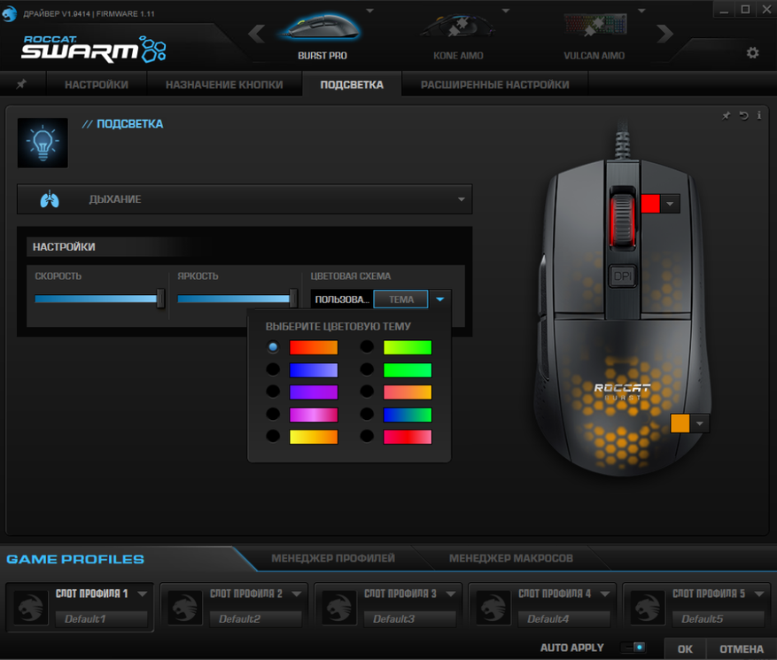Open the settings gear icon
This screenshot has width=777, height=660.
click(x=752, y=52)
